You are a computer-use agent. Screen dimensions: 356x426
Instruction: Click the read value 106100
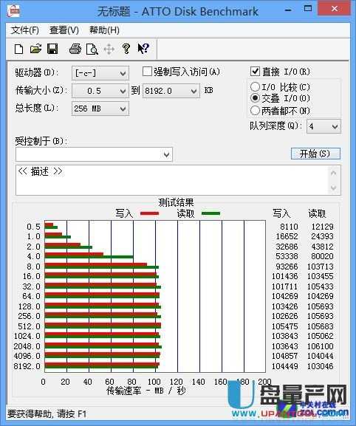pyautogui.click(x=320, y=346)
